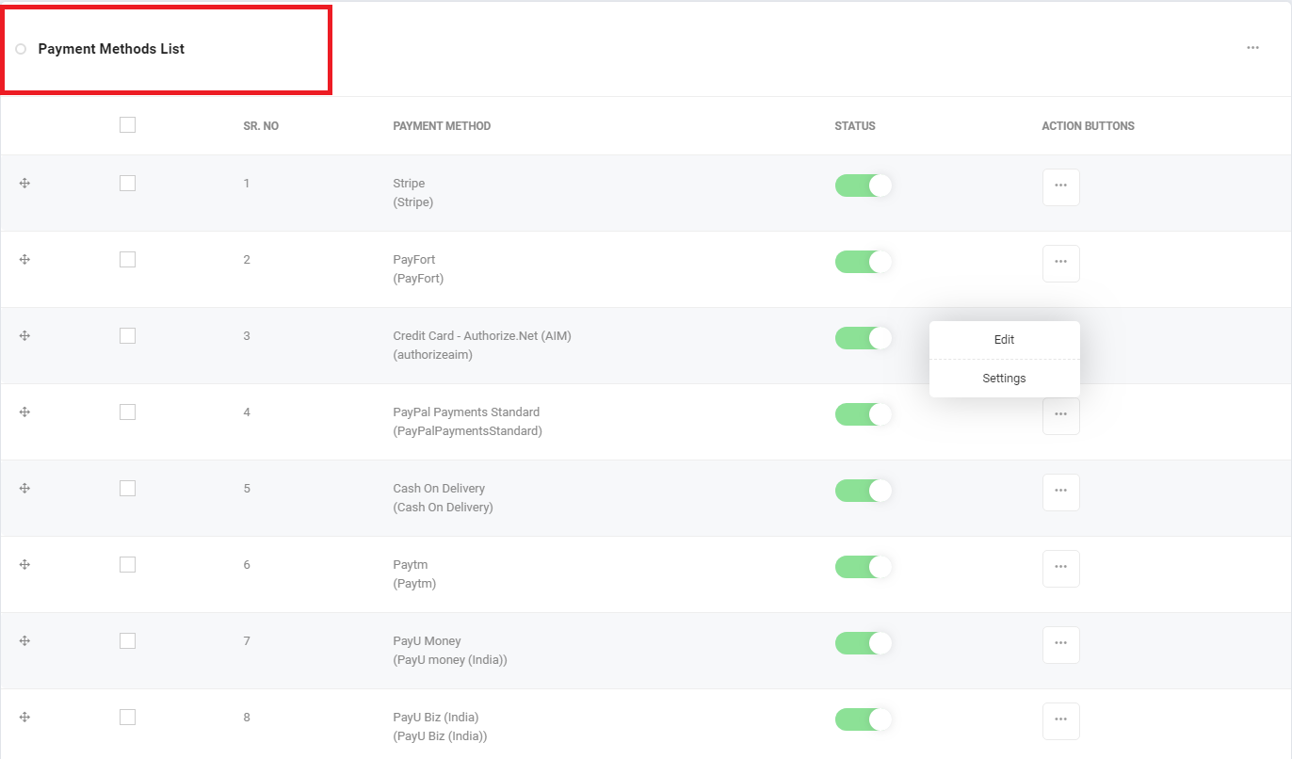
Task: Click the PayFort payment method name
Action: coord(414,260)
